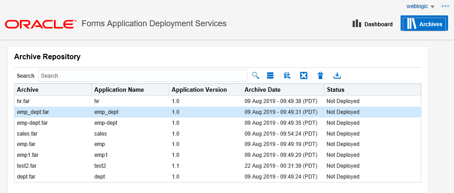Open the Dashboard view

click(x=373, y=24)
